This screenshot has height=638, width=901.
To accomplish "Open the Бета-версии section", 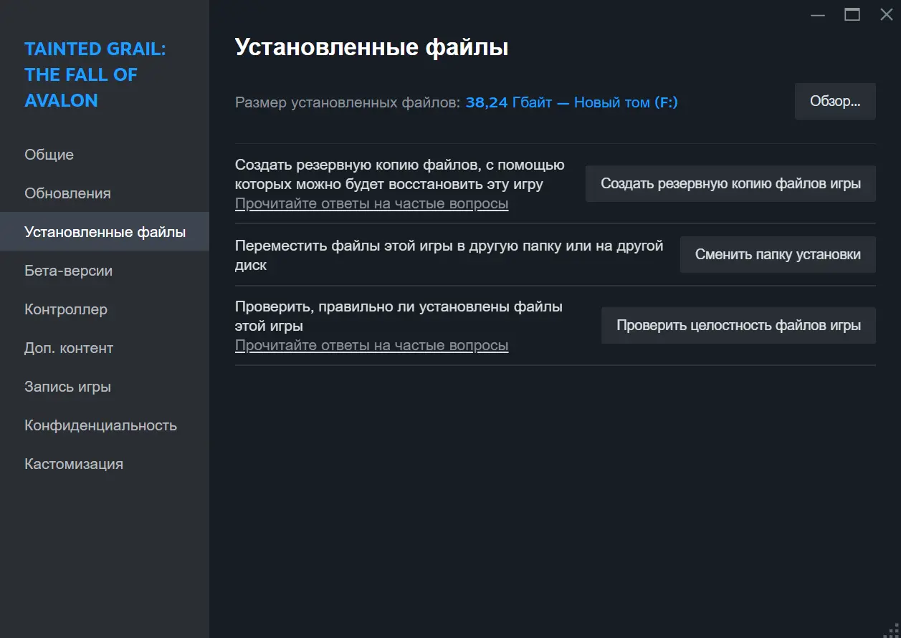I will [68, 271].
